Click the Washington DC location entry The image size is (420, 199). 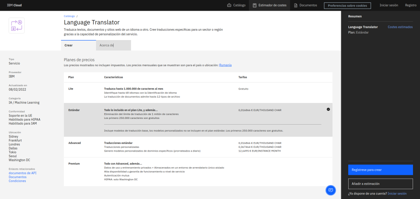pos(19,160)
